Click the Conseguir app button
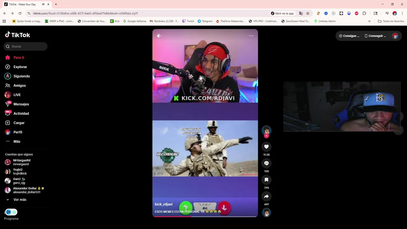 pos(375,36)
